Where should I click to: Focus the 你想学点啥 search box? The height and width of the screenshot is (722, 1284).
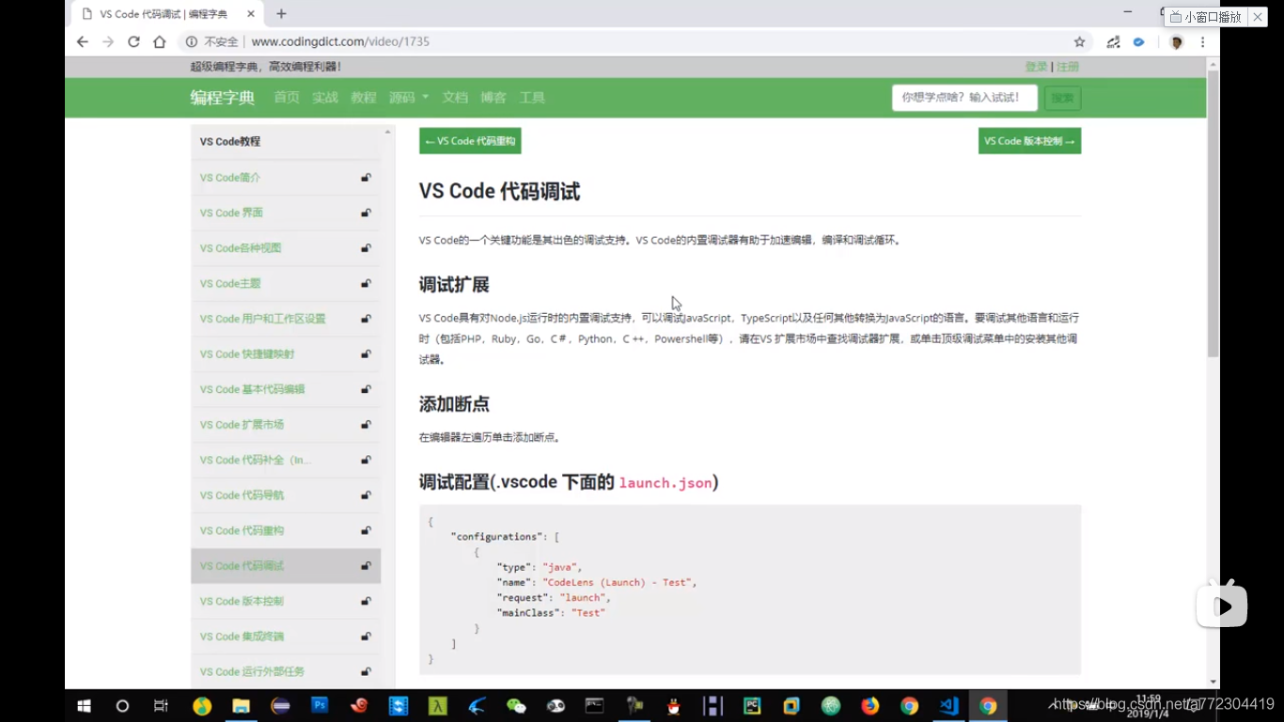click(x=964, y=98)
